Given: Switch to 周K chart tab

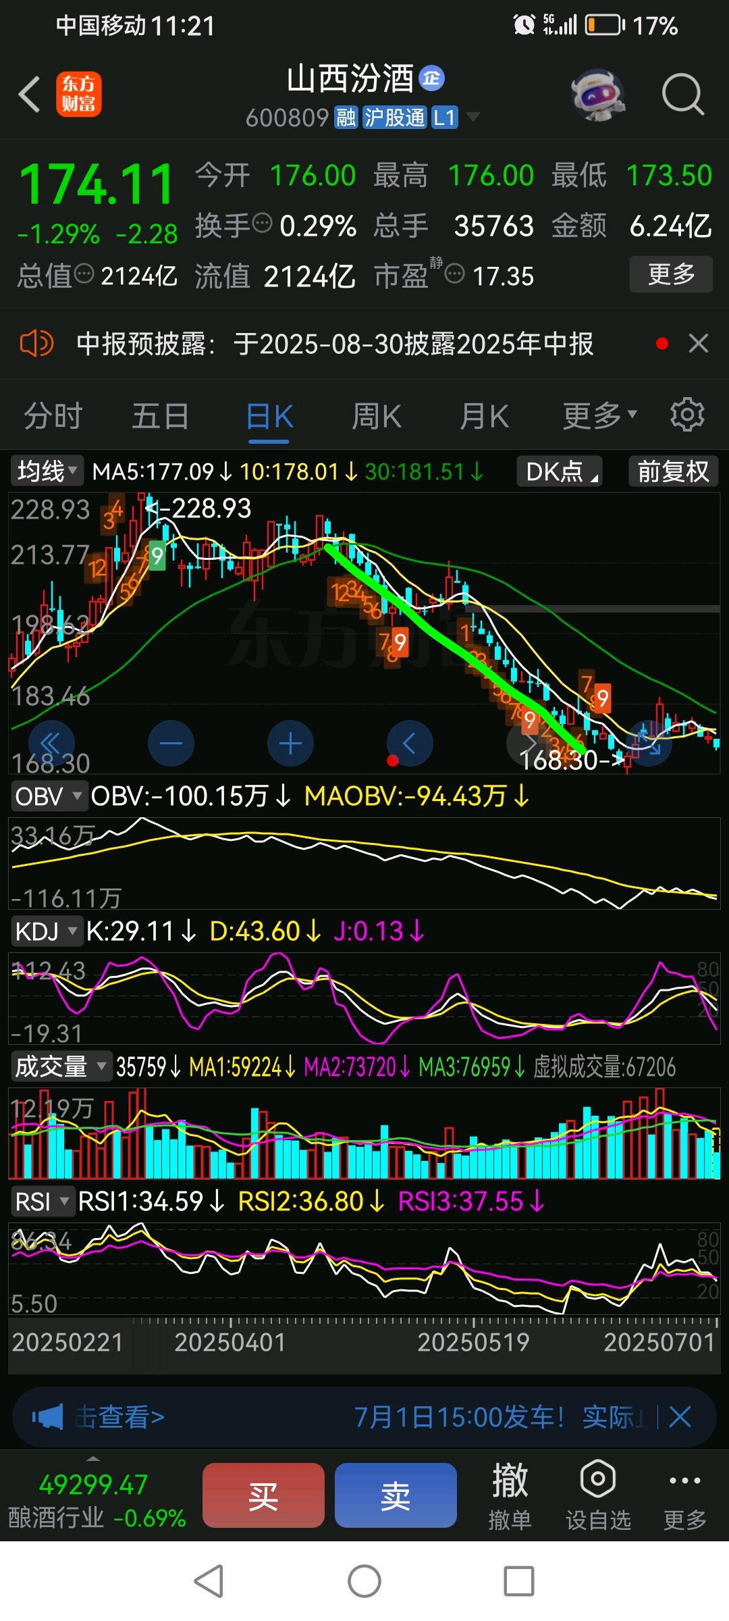Looking at the screenshot, I should tap(377, 415).
